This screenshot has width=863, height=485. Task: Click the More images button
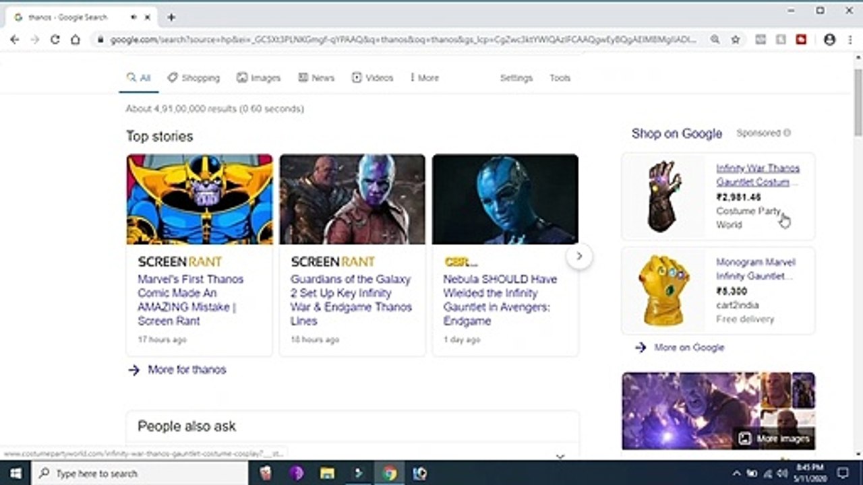[774, 439]
